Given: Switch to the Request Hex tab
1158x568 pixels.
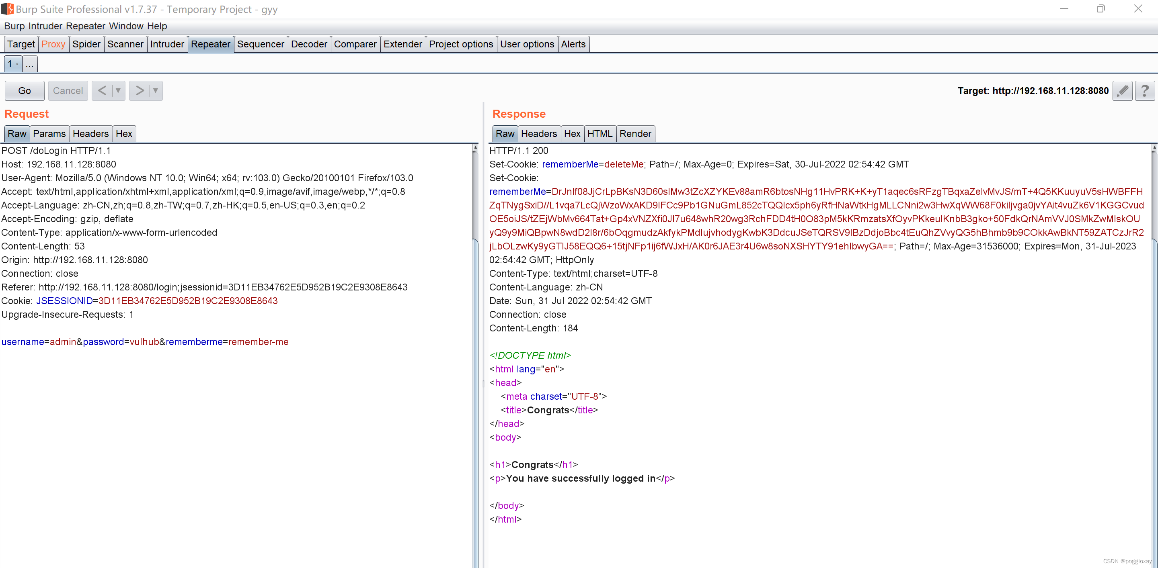Looking at the screenshot, I should point(124,134).
